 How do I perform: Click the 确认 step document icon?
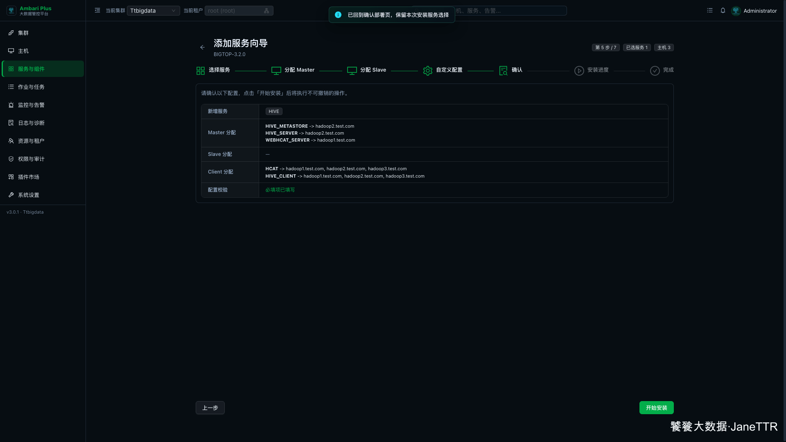click(504, 71)
